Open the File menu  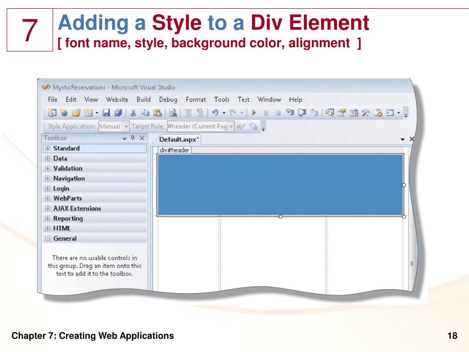(53, 99)
